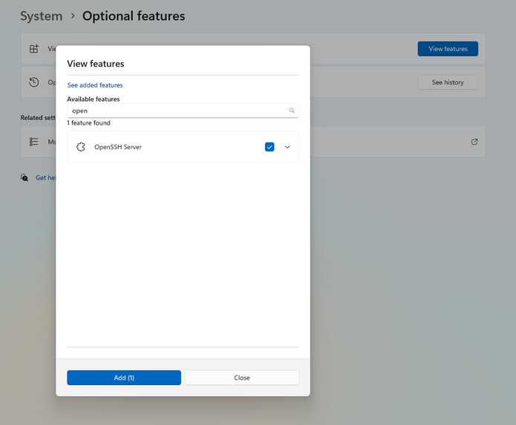Navigate back to System breadcrumb
The width and height of the screenshot is (516, 425).
(x=41, y=16)
